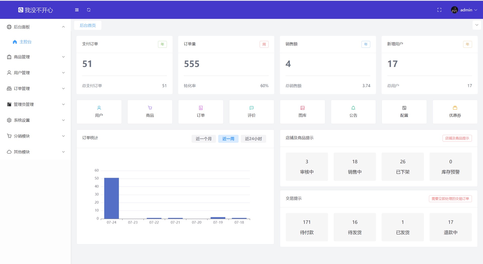Viewport: 483px width, 264px height.
Task: Toggle fullscreen mode icon
Action: 439,10
